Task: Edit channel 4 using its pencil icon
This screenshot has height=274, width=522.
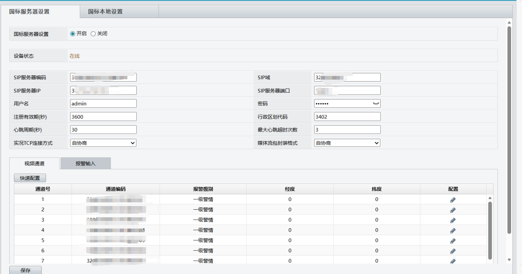Action: coord(453,231)
